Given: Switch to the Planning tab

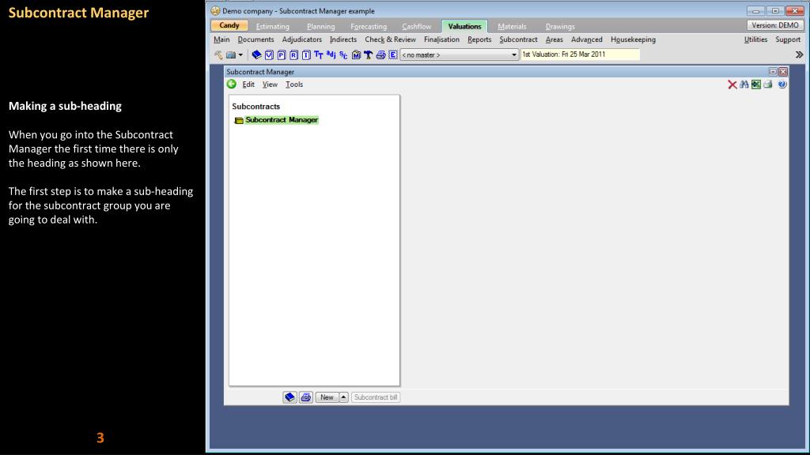Looking at the screenshot, I should click(x=321, y=26).
